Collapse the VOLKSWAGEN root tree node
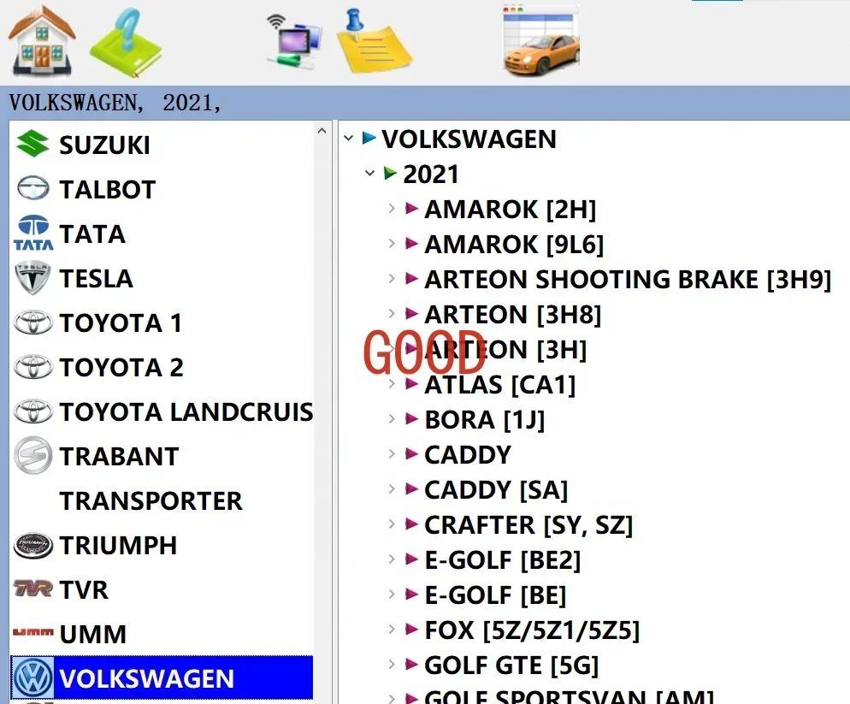The image size is (850, 704). [x=349, y=139]
